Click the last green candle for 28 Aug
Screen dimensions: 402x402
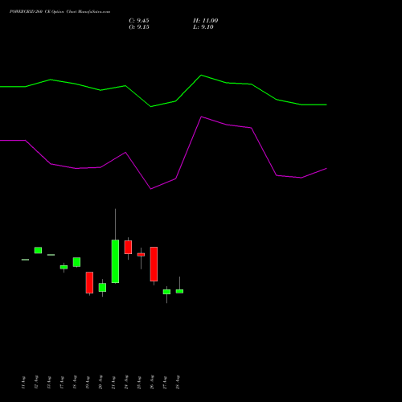coord(179,291)
